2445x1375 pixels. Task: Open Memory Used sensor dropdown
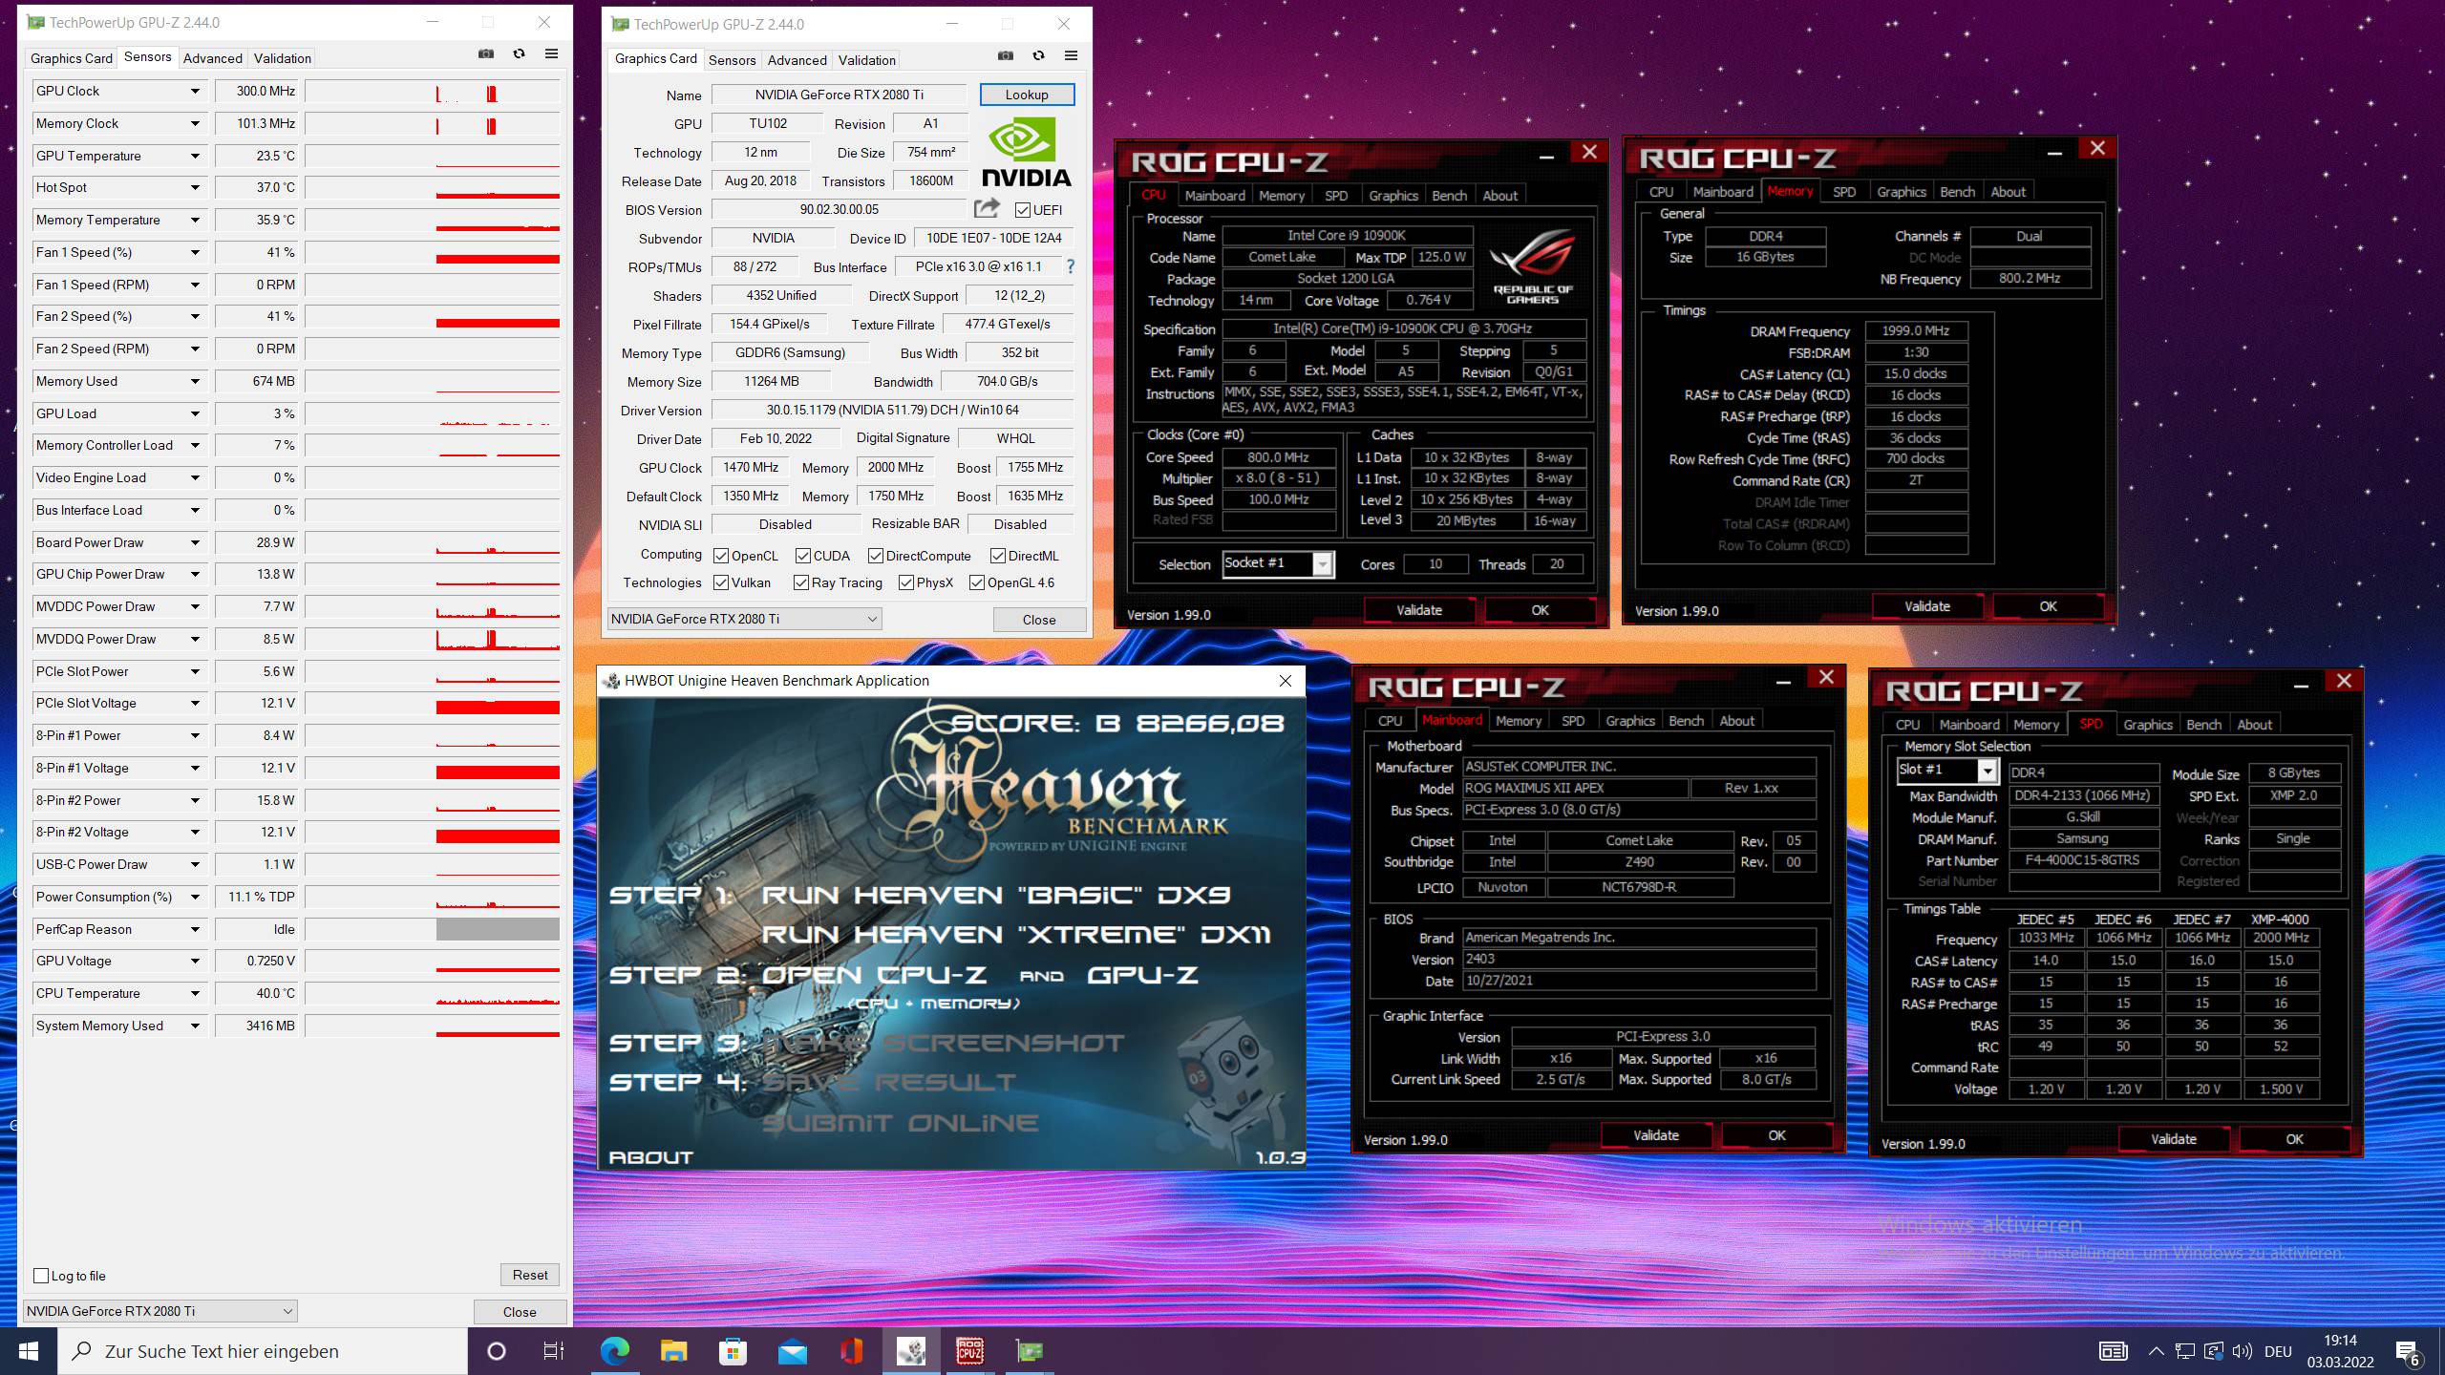point(195,381)
